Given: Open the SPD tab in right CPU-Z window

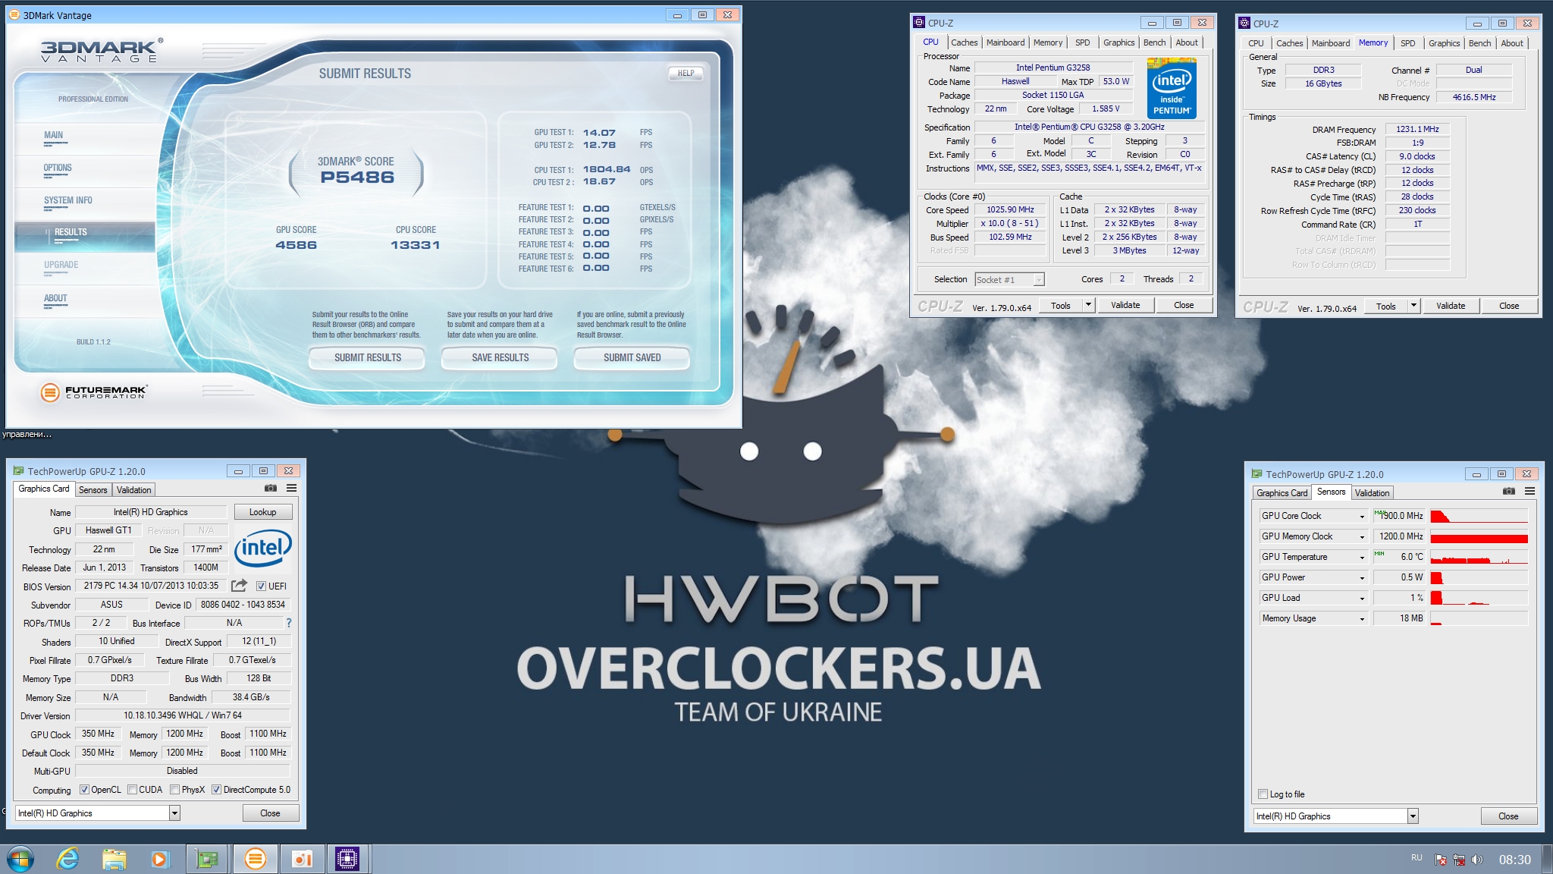Looking at the screenshot, I should (1407, 43).
